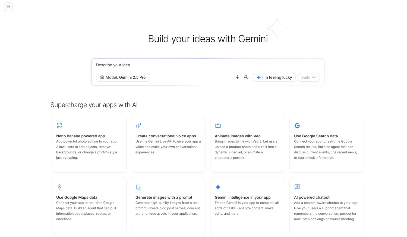The width and height of the screenshot is (407, 237).
Task: Choose the AI powered chatbot card title
Action: pyautogui.click(x=312, y=197)
